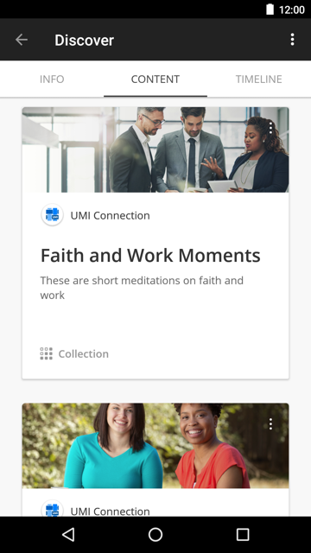The image size is (311, 553).
Task: Tap the Android recent apps button
Action: tap(243, 535)
